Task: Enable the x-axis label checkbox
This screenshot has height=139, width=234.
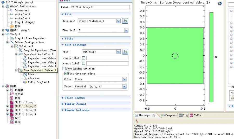Action: [x=83, y=58]
